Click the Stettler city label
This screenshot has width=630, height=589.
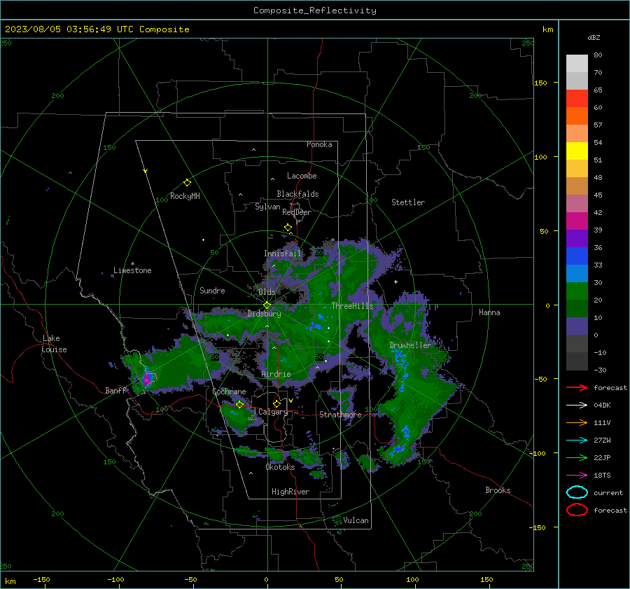click(408, 202)
